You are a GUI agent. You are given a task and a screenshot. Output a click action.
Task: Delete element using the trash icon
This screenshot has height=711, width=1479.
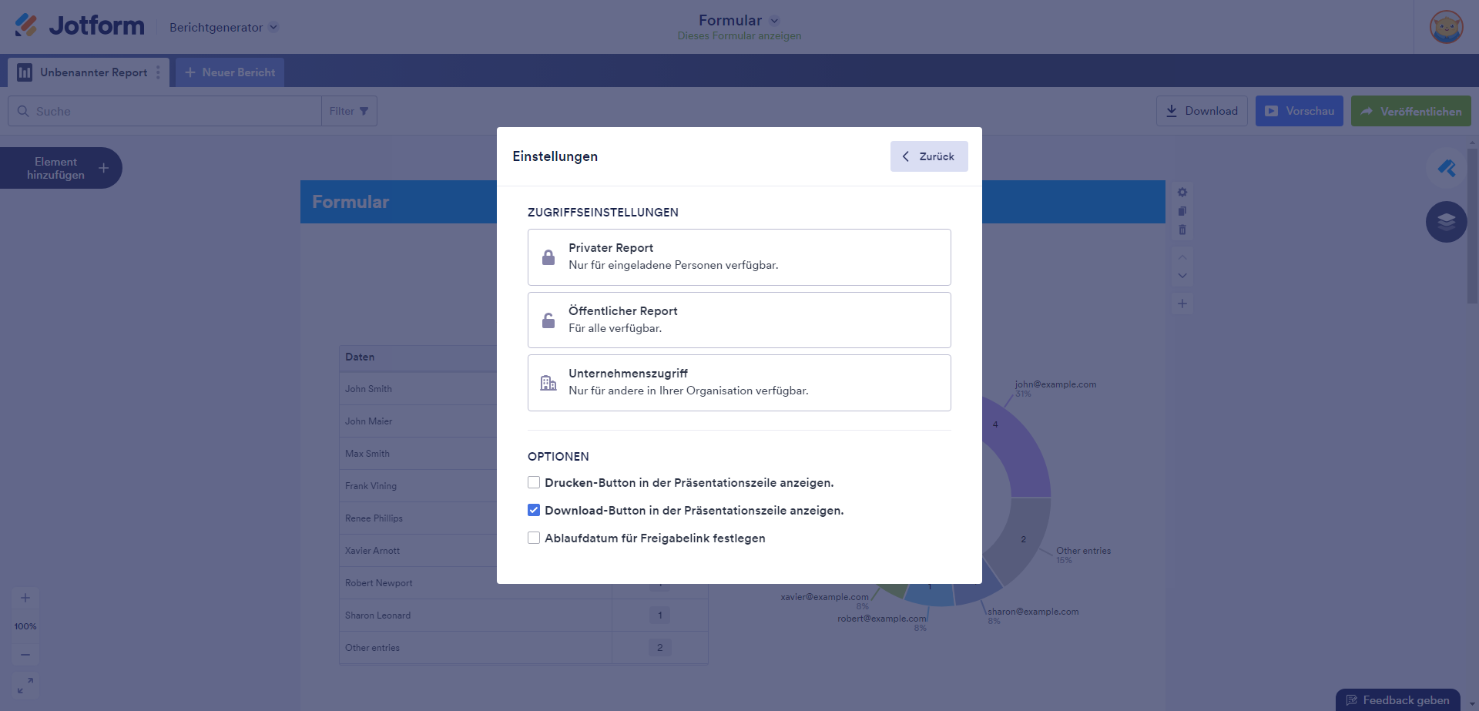coord(1182,230)
